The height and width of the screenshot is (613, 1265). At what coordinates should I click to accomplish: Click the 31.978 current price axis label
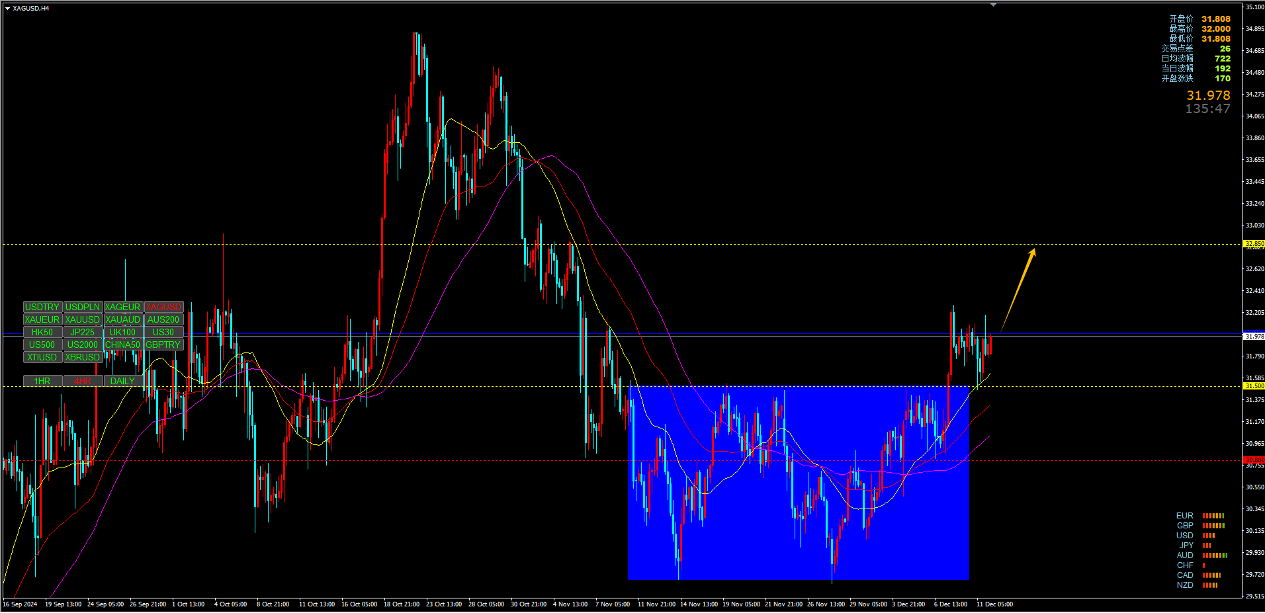pos(1254,336)
